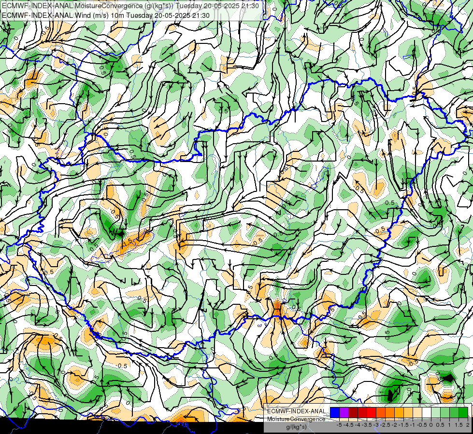
Task: Click the legend tick value -2.5
Action: point(385,425)
